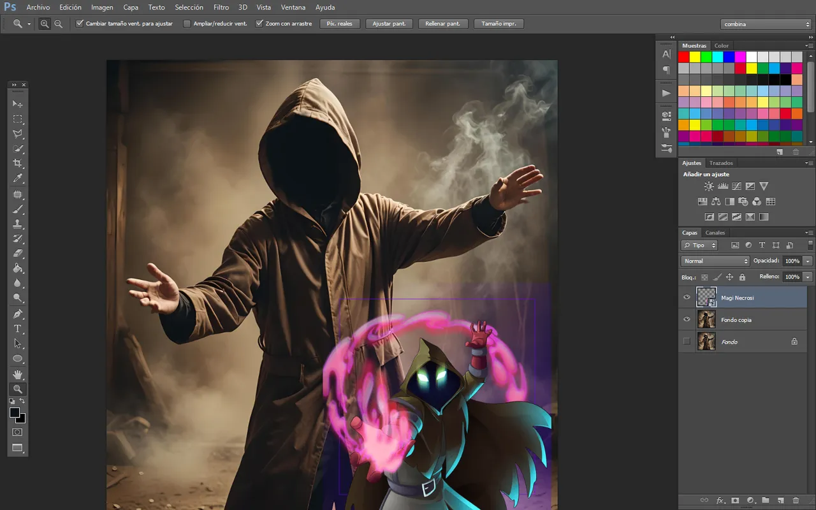Select the Eyedropper tool

[x=18, y=178]
